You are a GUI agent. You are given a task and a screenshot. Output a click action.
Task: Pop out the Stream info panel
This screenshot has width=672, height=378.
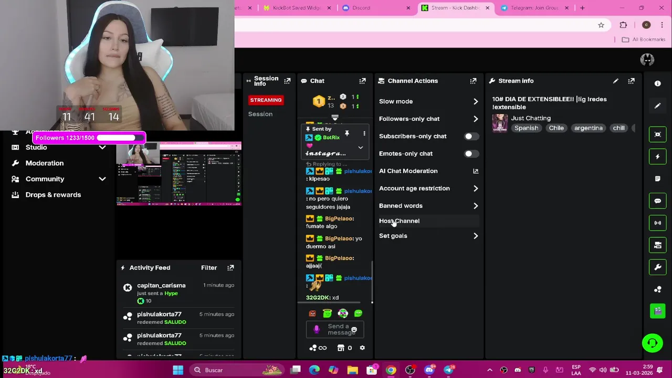(x=631, y=81)
